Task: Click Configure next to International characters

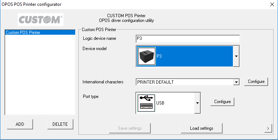Action: (x=256, y=82)
